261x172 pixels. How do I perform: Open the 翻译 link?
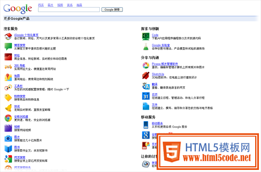pyautogui.click(x=155, y=85)
